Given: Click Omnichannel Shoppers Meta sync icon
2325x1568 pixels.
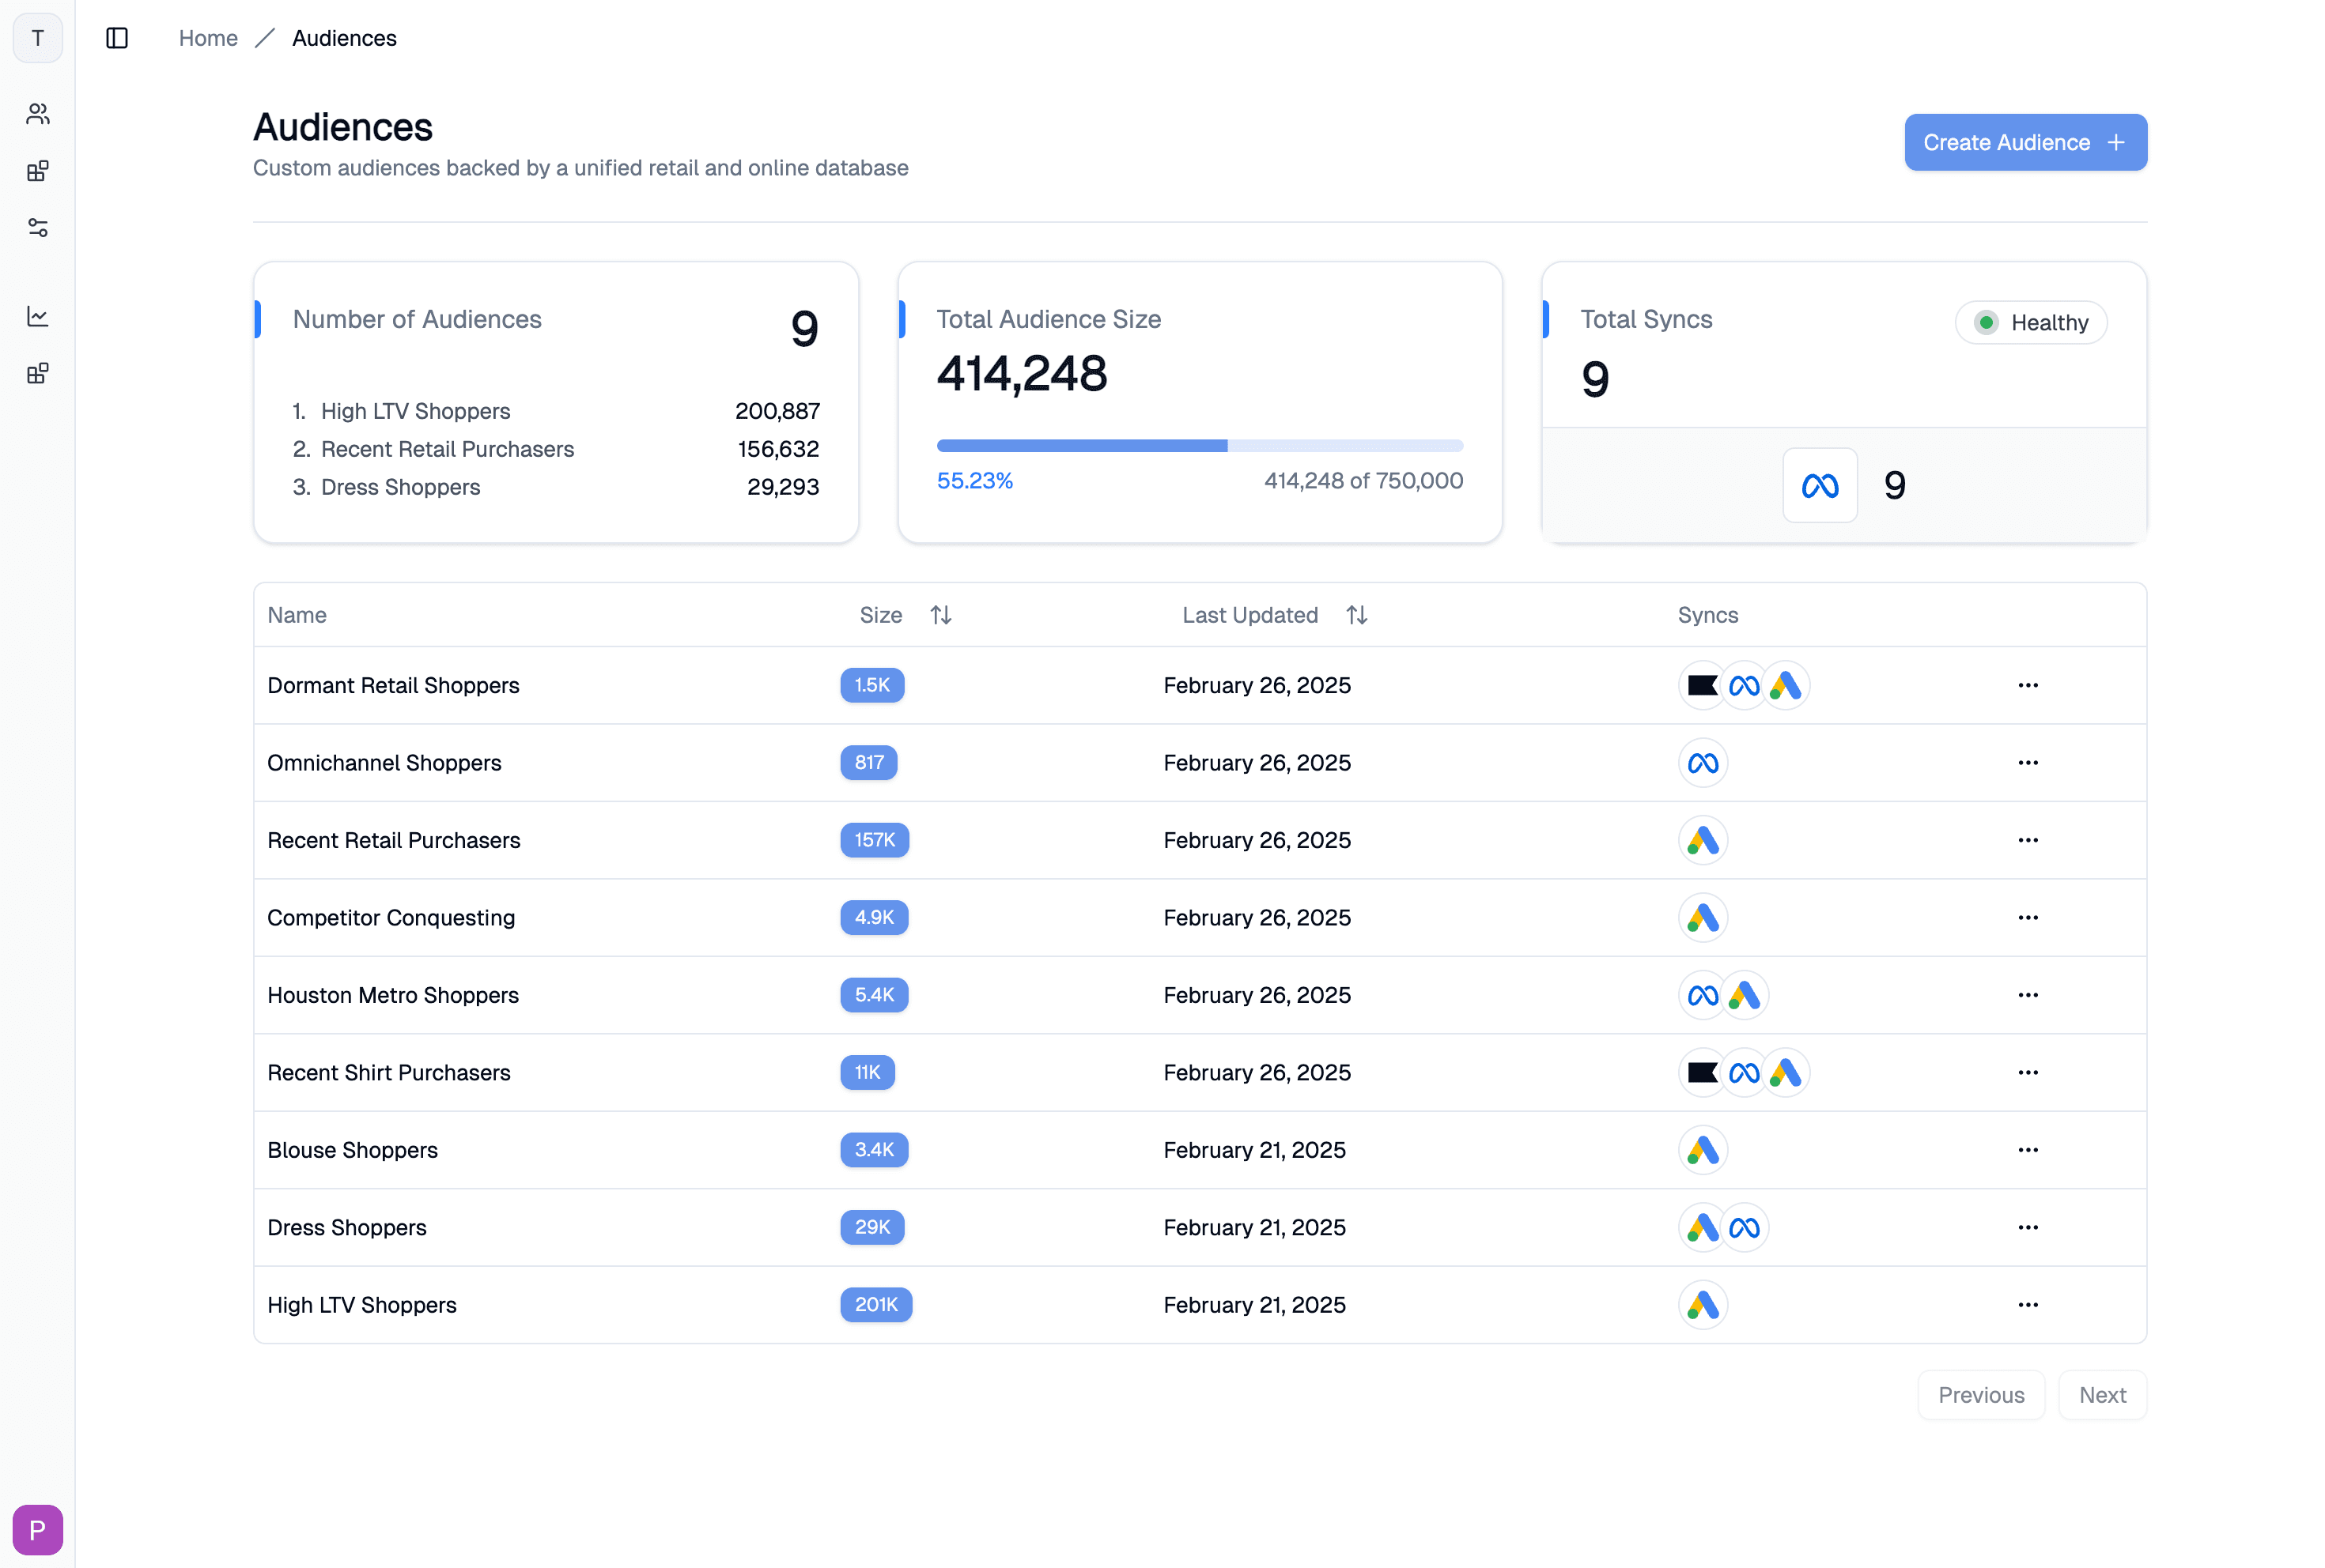Looking at the screenshot, I should (1703, 763).
